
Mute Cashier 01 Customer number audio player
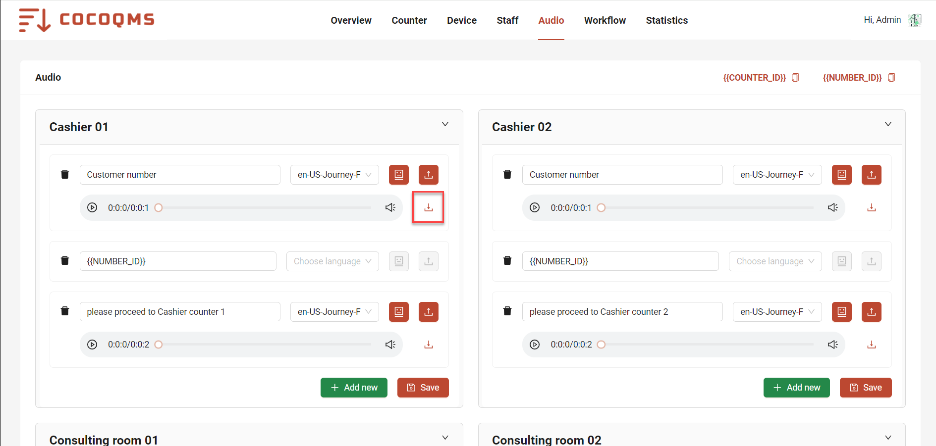[390, 207]
